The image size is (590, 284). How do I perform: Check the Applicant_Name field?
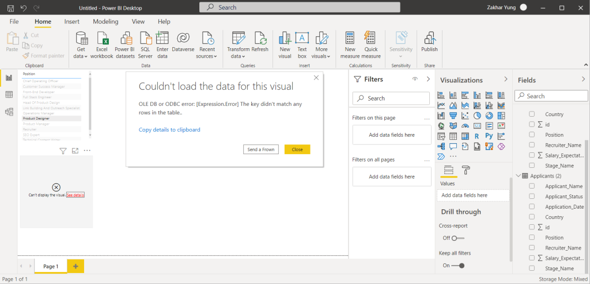click(x=532, y=186)
